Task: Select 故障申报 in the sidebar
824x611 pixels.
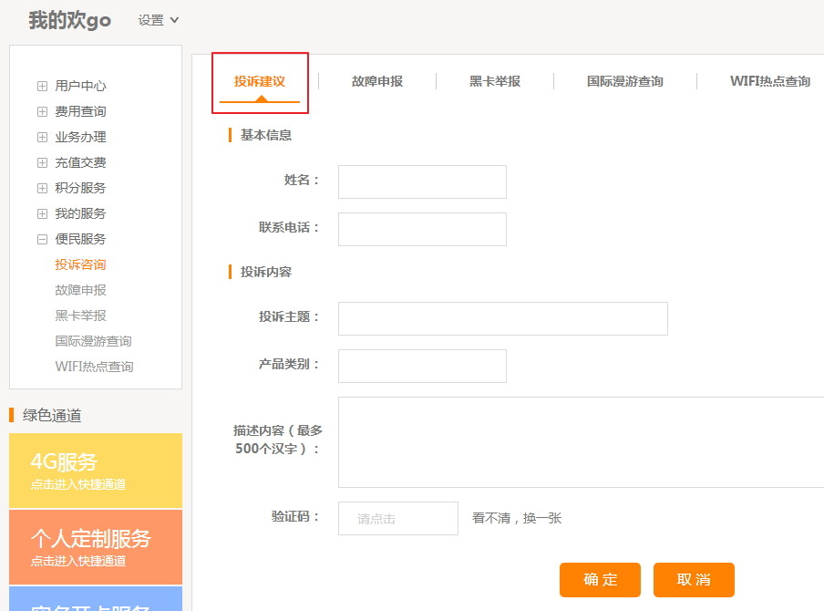Action: coord(80,290)
